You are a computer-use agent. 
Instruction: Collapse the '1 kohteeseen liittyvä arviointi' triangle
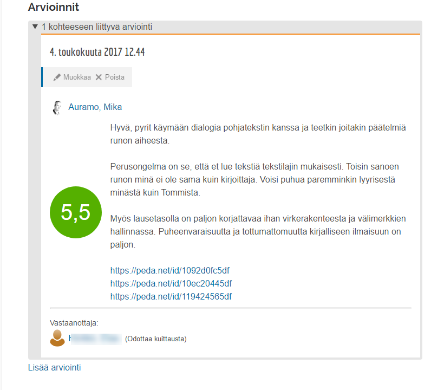[35, 27]
